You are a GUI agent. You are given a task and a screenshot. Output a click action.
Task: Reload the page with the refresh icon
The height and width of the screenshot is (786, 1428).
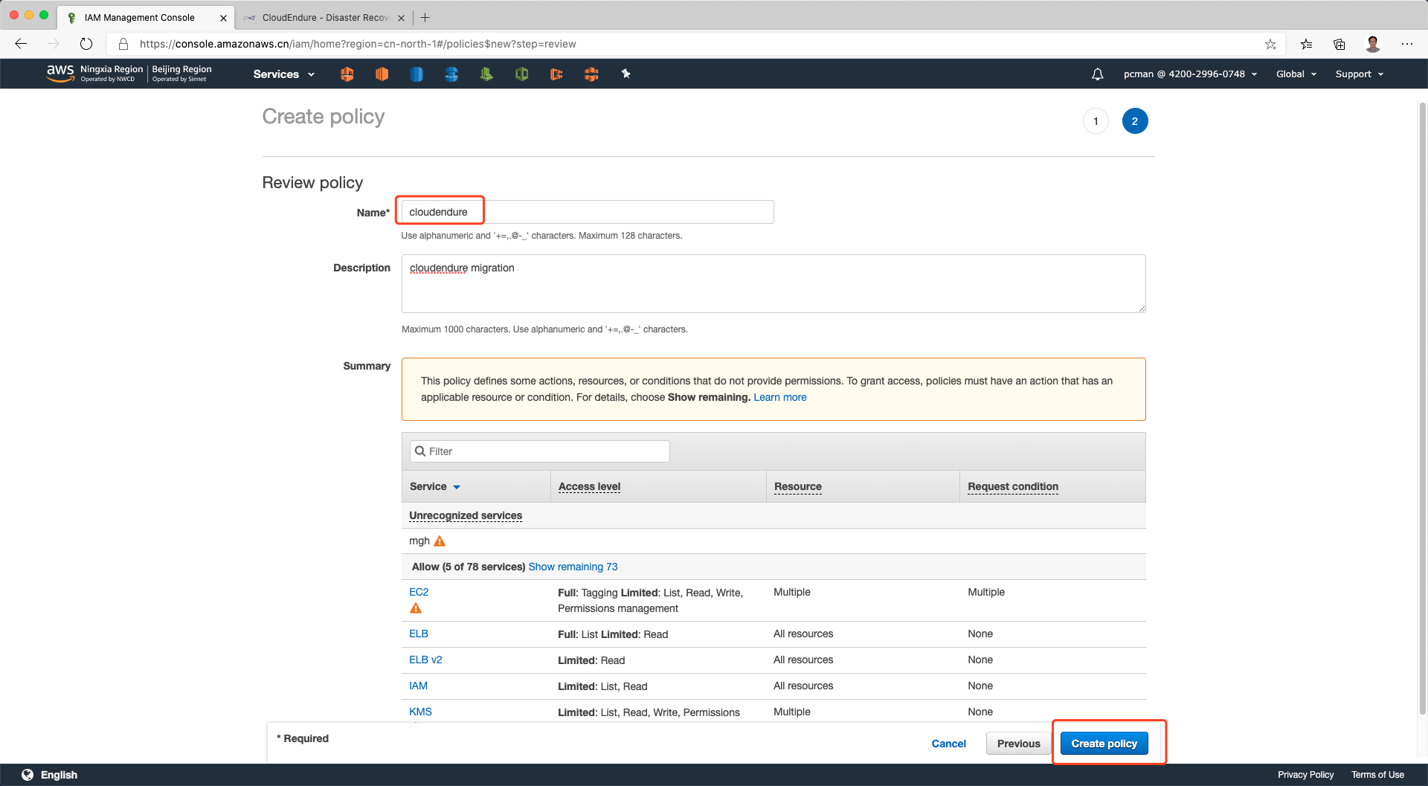click(x=86, y=44)
